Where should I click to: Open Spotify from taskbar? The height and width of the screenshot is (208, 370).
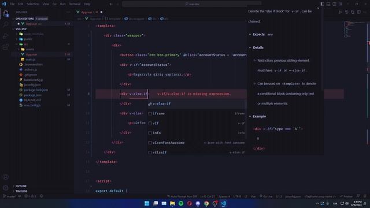pyautogui.click(x=181, y=203)
